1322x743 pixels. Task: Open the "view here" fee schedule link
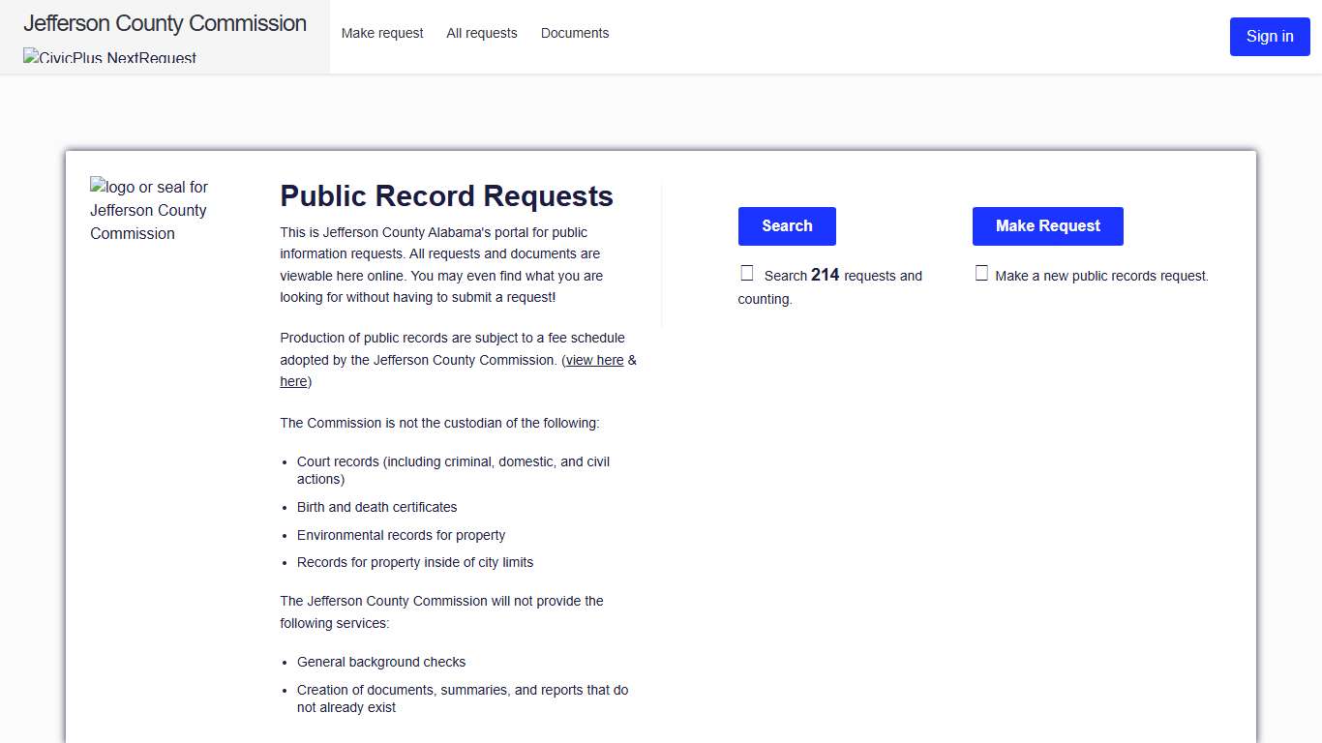pos(595,360)
